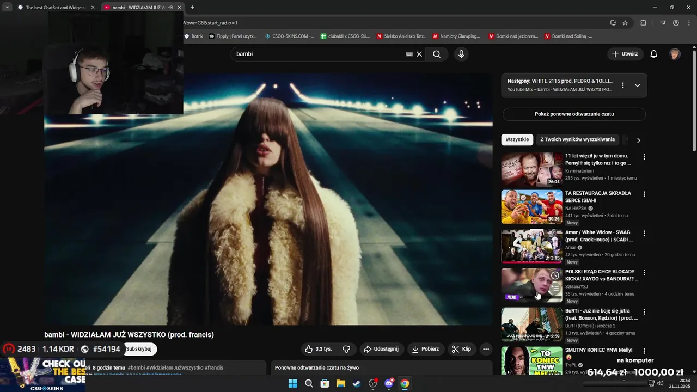This screenshot has height=392, width=697.
Task: Open options for TA RESTAURACJA video
Action: pyautogui.click(x=644, y=194)
